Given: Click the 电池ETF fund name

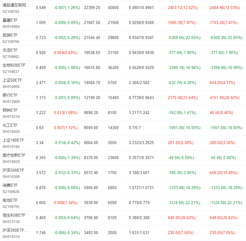Looking at the screenshot, I should click(10, 200).
